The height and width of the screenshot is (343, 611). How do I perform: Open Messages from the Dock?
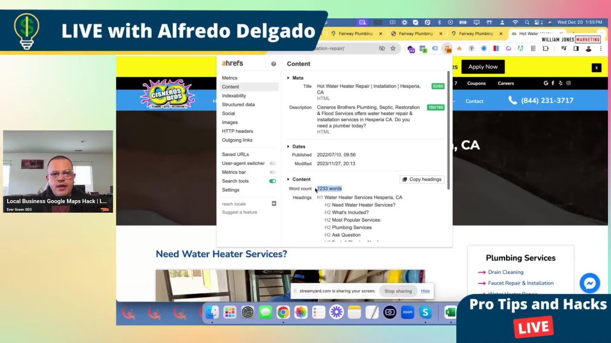265,313
